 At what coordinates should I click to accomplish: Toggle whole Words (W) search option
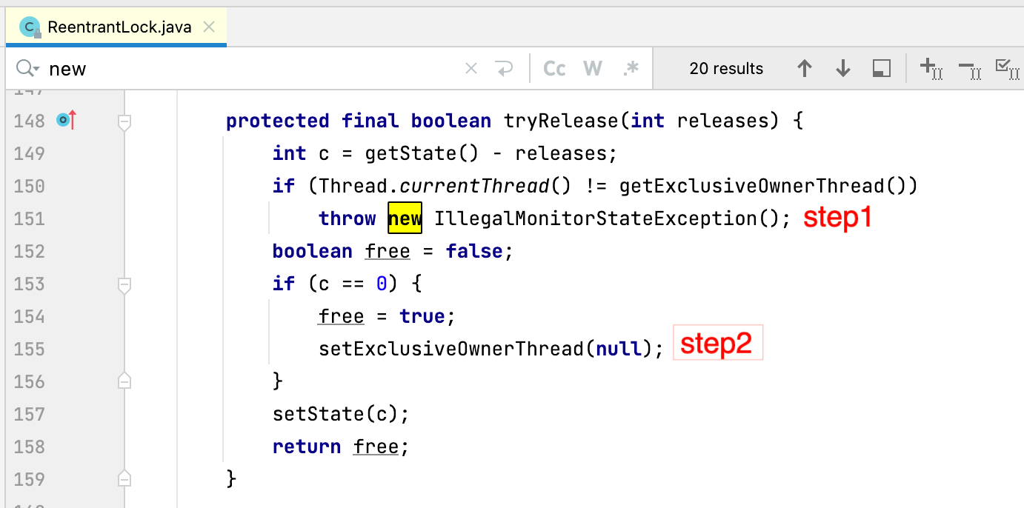(x=592, y=69)
